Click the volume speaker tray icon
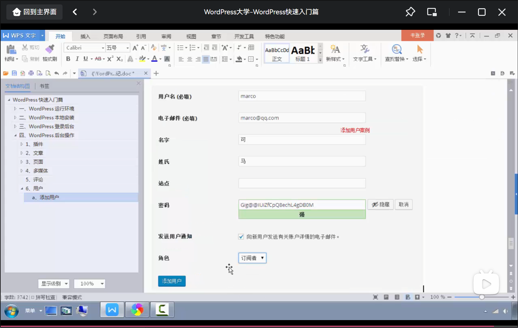 [505, 311]
